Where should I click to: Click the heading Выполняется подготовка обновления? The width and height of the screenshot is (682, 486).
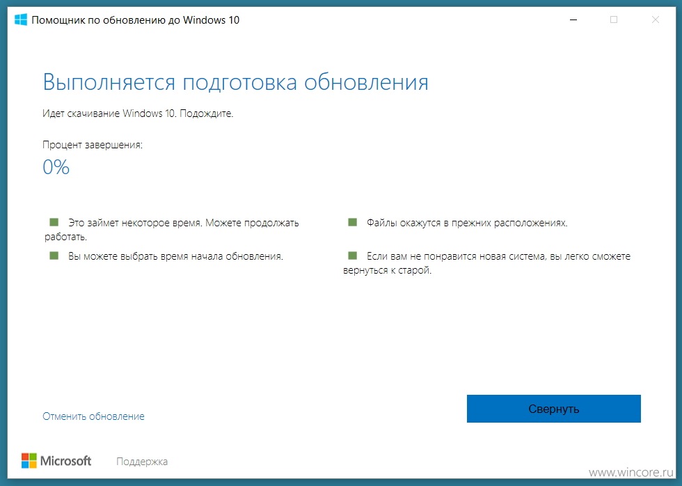click(236, 81)
